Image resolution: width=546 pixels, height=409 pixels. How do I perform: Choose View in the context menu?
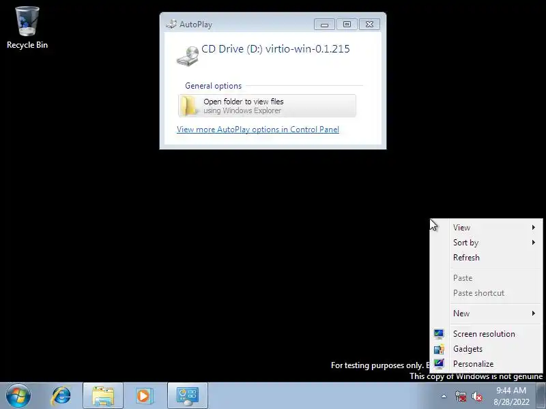tap(487, 228)
